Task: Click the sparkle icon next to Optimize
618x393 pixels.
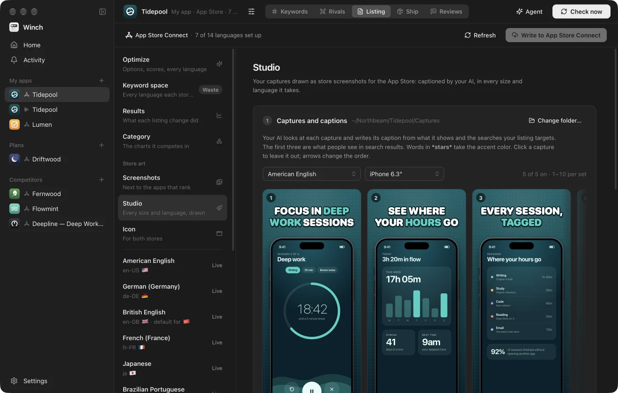Action: coord(219,64)
